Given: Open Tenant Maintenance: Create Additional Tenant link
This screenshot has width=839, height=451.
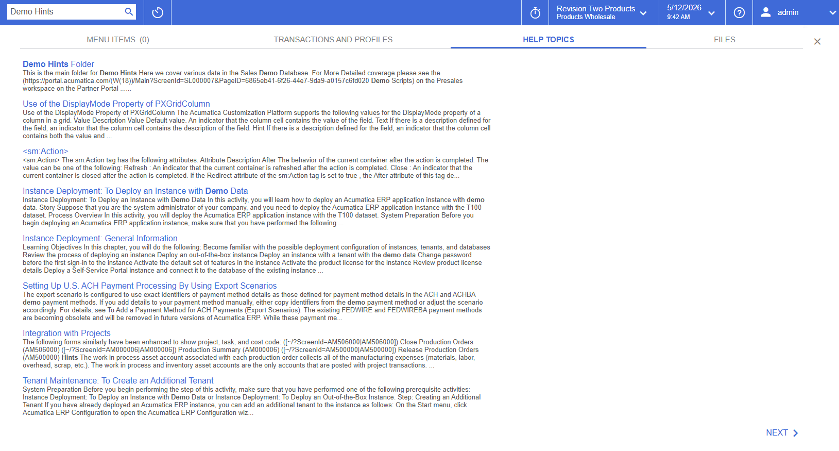Looking at the screenshot, I should point(118,380).
